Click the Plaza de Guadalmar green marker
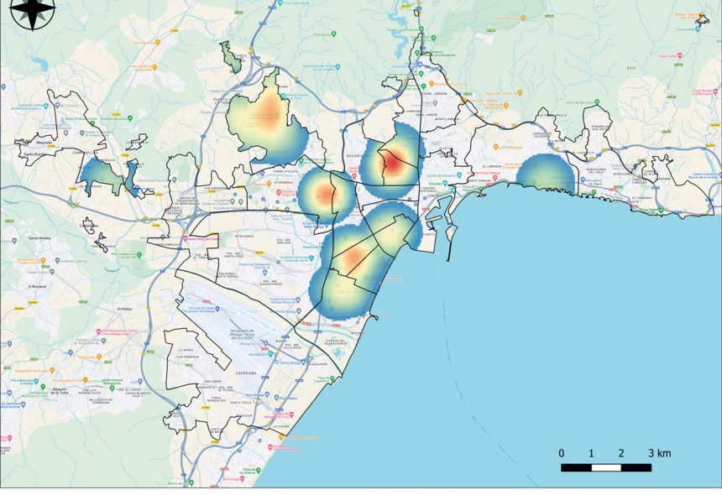722x495 pixels. (333, 378)
